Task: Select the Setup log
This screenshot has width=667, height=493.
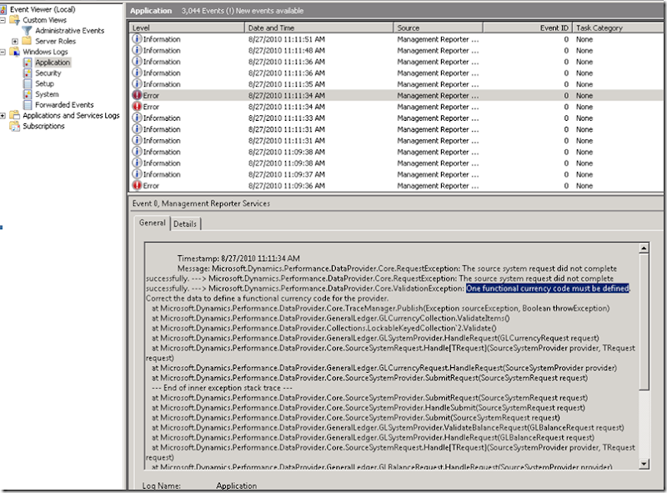Action: 44,83
